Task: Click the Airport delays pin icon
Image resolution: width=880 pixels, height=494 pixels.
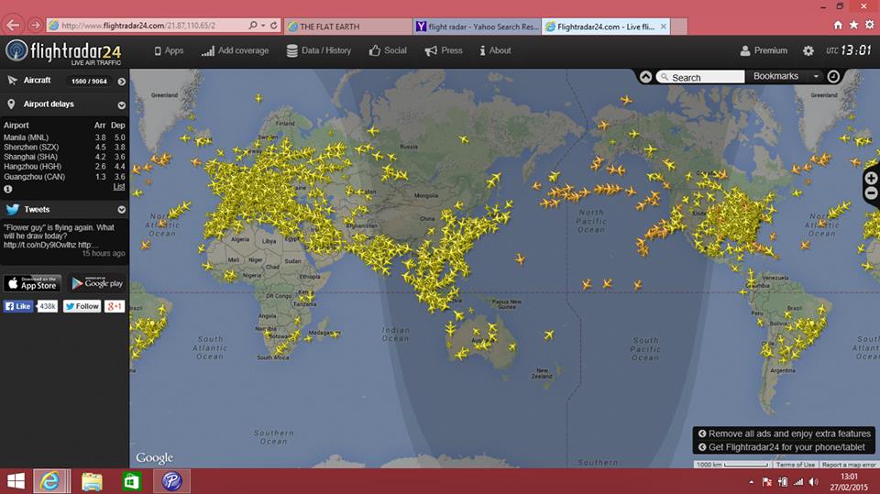Action: point(11,104)
